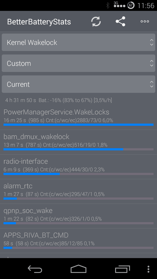Viewport: 157px width, 279px height.
Task: Tap the battery drain summary line
Action: [x=59, y=100]
